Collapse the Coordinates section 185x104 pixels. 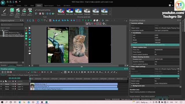coord(132,33)
